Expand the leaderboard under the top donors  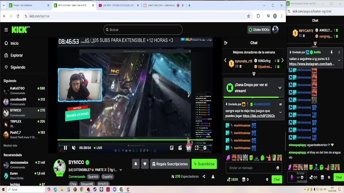[x=254, y=74]
